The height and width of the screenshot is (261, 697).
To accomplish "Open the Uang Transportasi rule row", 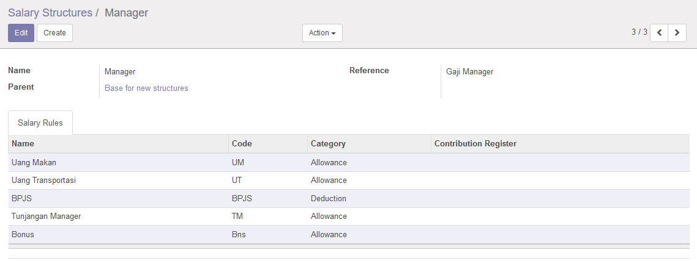I will point(43,181).
